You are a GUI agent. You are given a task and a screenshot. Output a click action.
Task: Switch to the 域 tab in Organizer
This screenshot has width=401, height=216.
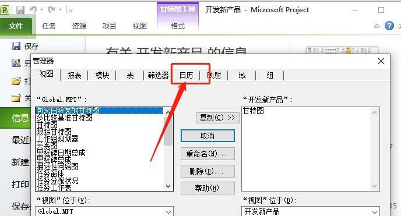click(242, 75)
